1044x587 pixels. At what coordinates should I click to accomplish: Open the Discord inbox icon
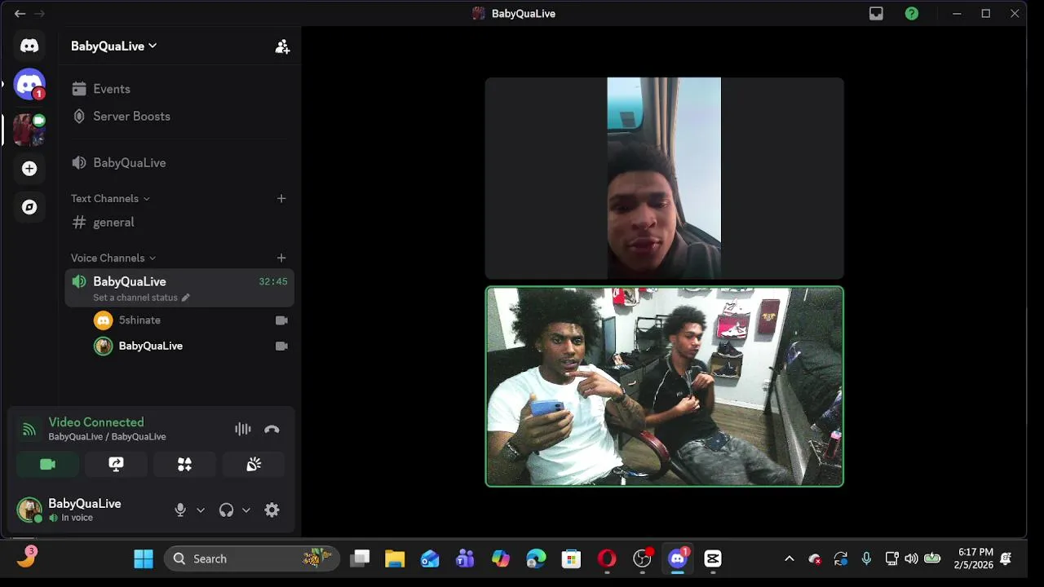[x=876, y=13]
